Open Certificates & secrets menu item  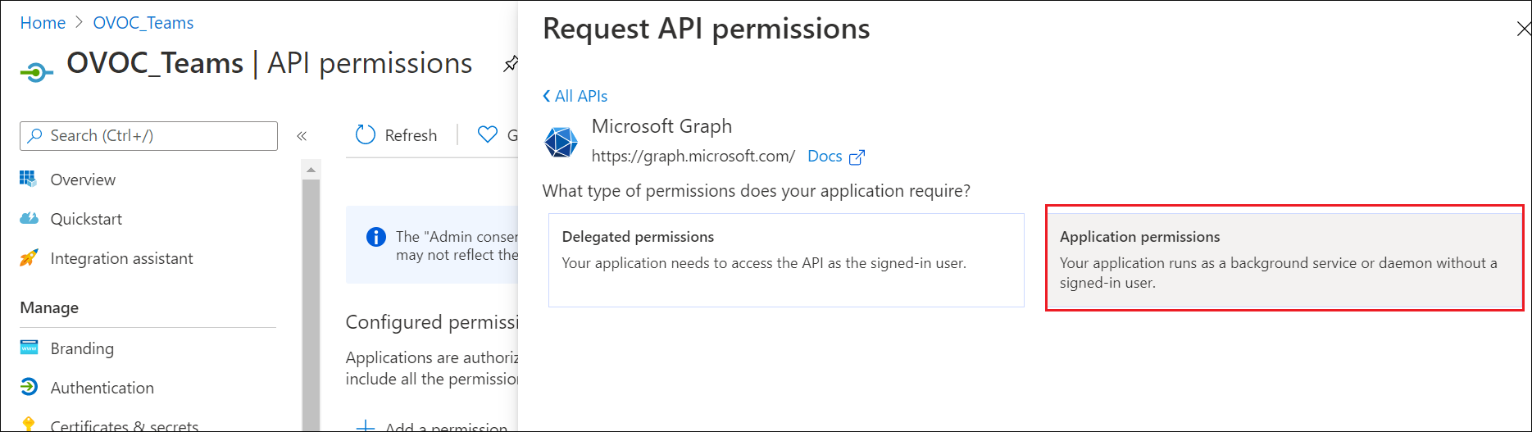(125, 425)
